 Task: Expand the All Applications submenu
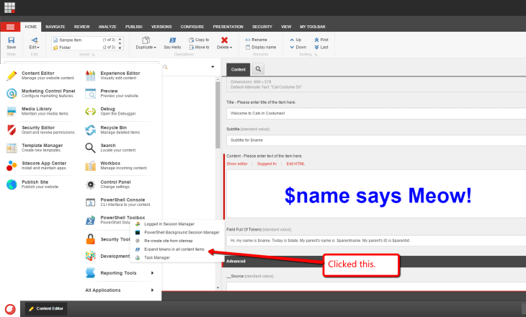(120, 290)
